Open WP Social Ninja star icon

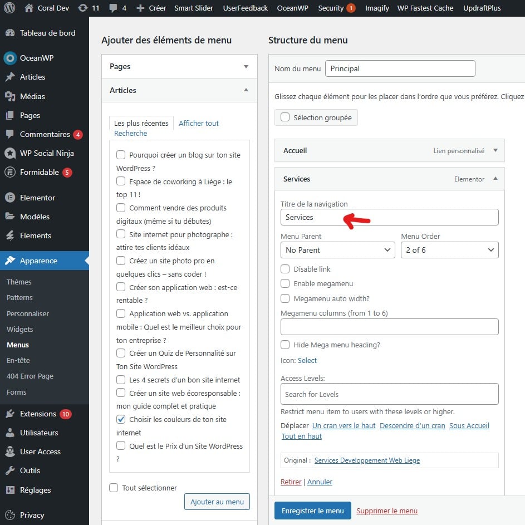point(10,153)
